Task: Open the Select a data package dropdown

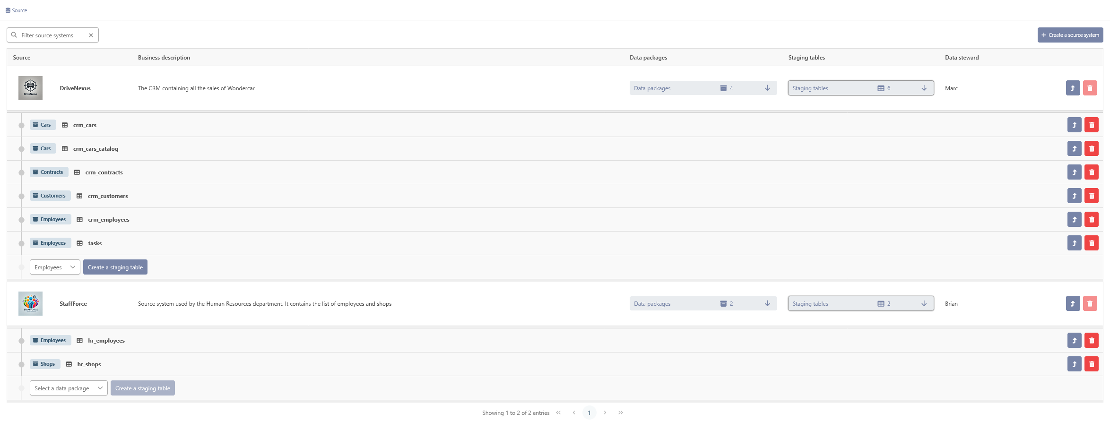Action: 69,388
